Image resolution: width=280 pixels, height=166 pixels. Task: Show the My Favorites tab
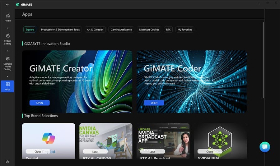click(x=185, y=30)
